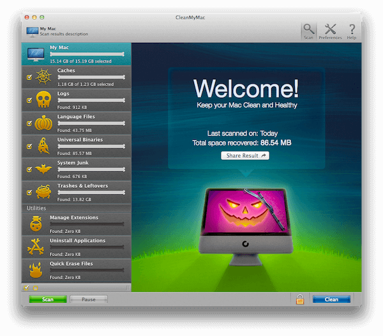
Task: Click the pumpkin-face iMac illustration
Action: tap(246, 227)
